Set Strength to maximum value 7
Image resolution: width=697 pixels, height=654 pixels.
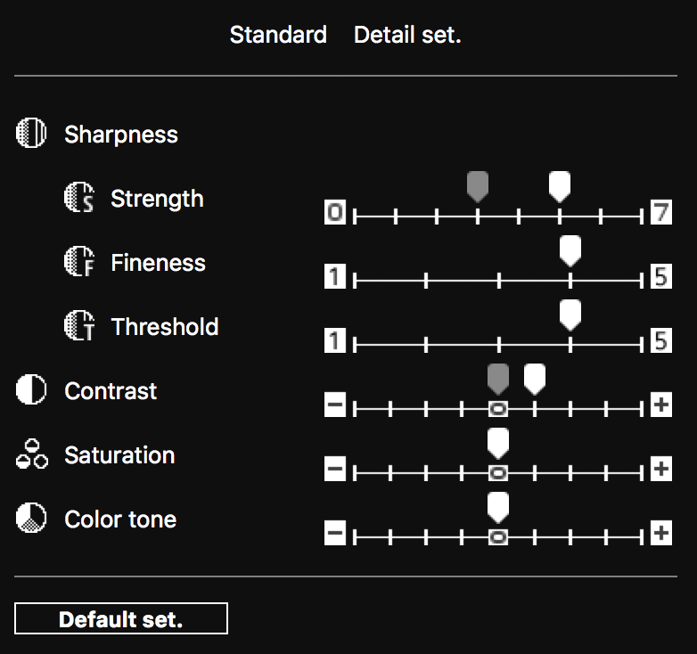[x=661, y=212]
